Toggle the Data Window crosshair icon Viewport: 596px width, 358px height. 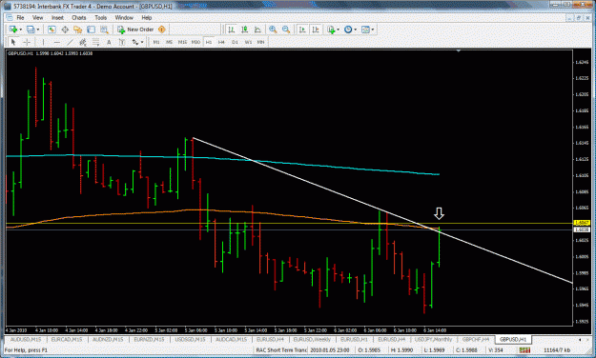(x=65, y=30)
